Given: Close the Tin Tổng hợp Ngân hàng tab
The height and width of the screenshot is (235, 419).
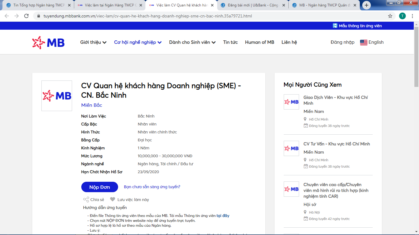Looking at the screenshot, I should pyautogui.click(x=69, y=5).
